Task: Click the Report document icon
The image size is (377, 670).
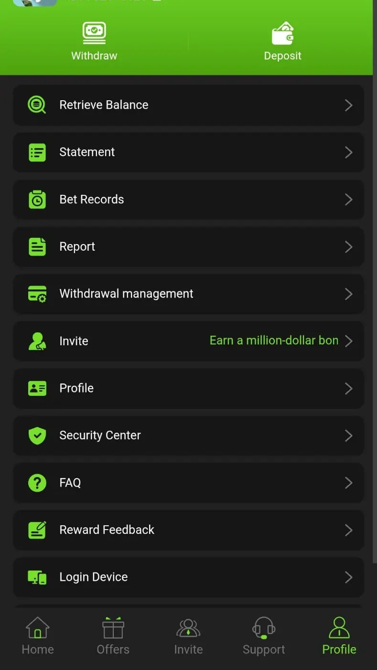Action: pos(37,246)
